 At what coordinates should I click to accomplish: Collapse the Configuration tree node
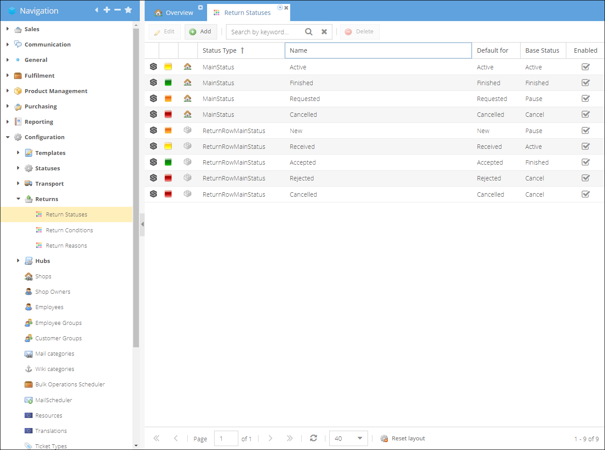click(x=7, y=137)
